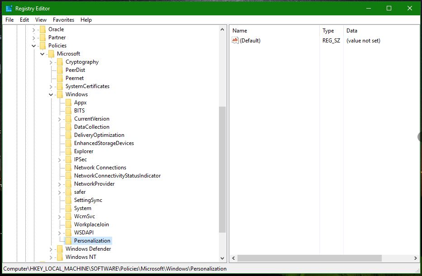Viewport: 422px width, 276px height.
Task: Click the registry path in status bar
Action: pyautogui.click(x=115, y=269)
